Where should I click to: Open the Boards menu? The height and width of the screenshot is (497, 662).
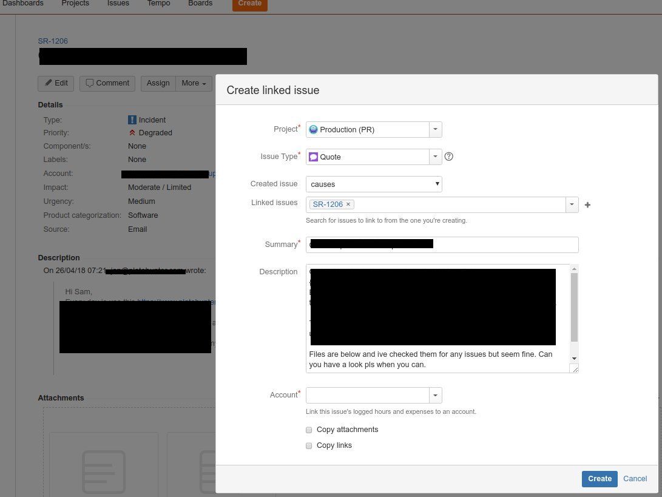click(x=200, y=4)
